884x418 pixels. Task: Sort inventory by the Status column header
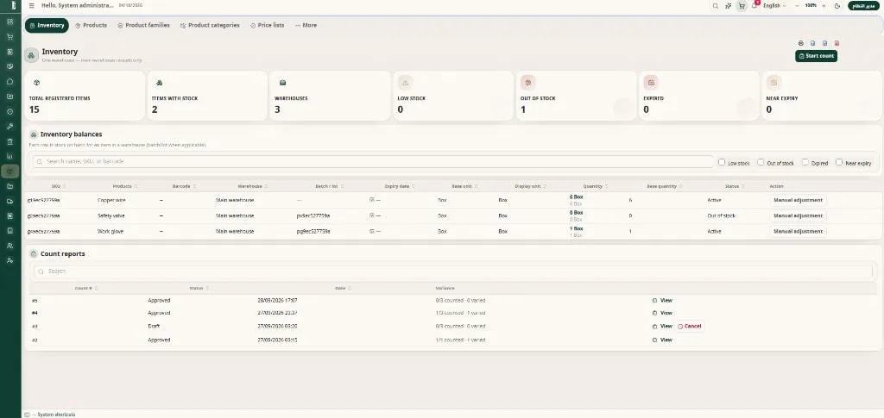734,186
